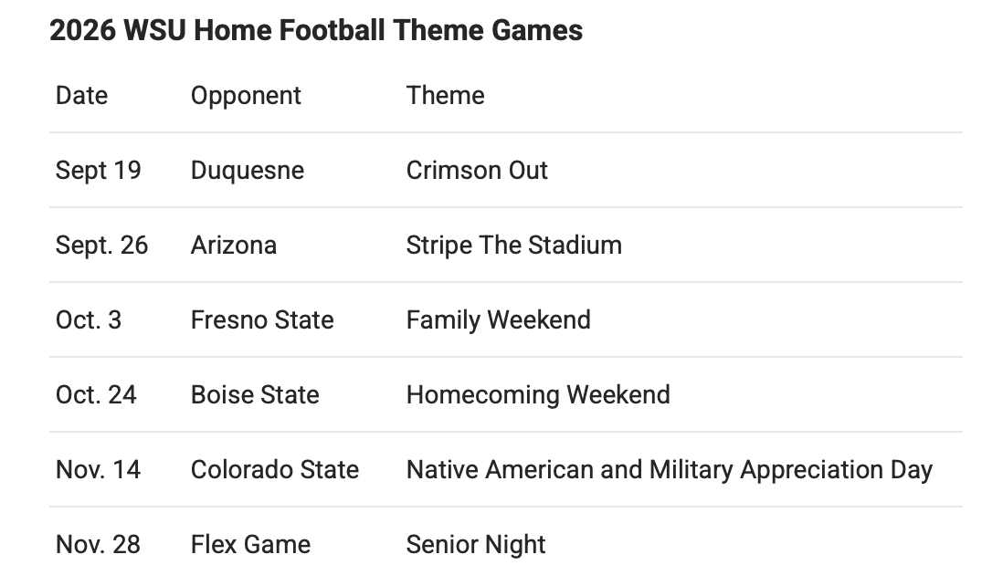Click the Sept 19 date cell
This screenshot has width=1003, height=586.
click(99, 171)
